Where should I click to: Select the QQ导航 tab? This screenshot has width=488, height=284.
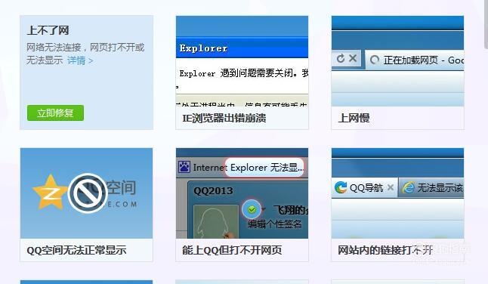coord(364,187)
